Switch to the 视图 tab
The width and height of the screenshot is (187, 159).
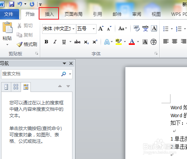click(156, 14)
